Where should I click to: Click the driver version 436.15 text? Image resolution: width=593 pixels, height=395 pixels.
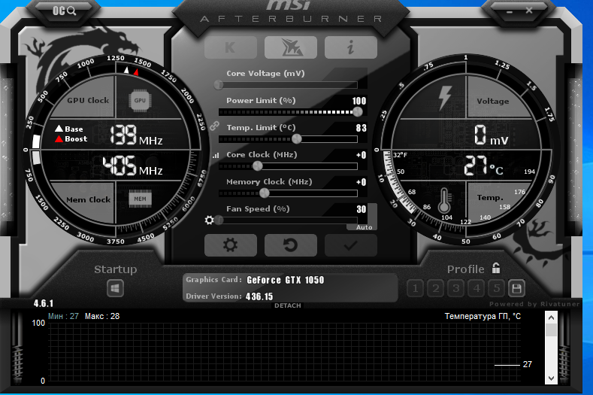pyautogui.click(x=259, y=296)
